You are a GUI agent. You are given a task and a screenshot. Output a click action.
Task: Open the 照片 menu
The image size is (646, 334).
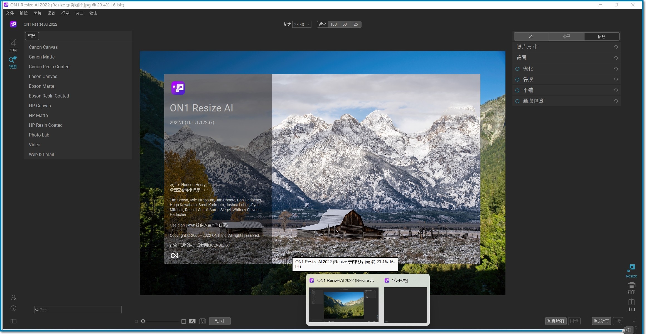[x=38, y=13]
